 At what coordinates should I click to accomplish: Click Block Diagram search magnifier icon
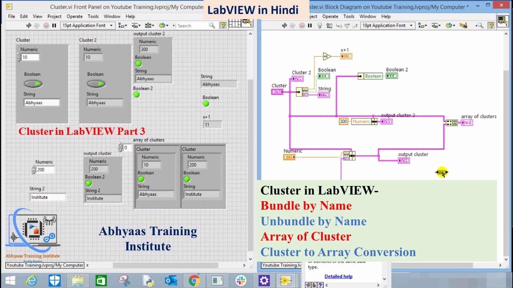[x=479, y=26]
